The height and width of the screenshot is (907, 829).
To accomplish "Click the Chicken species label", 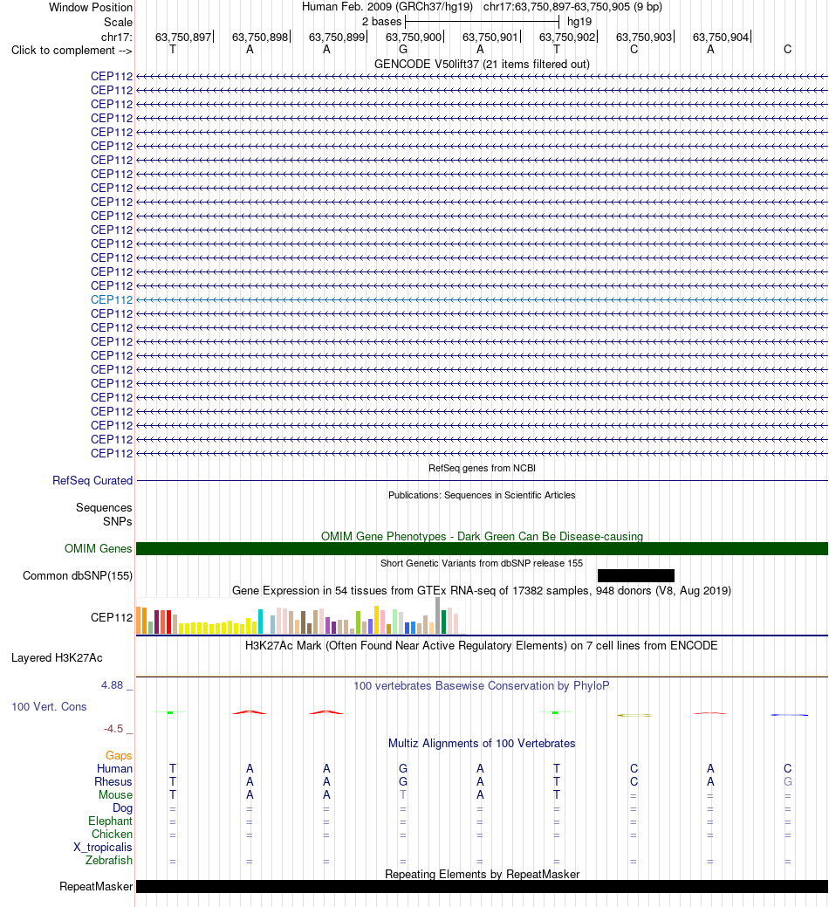I will 112,835.
